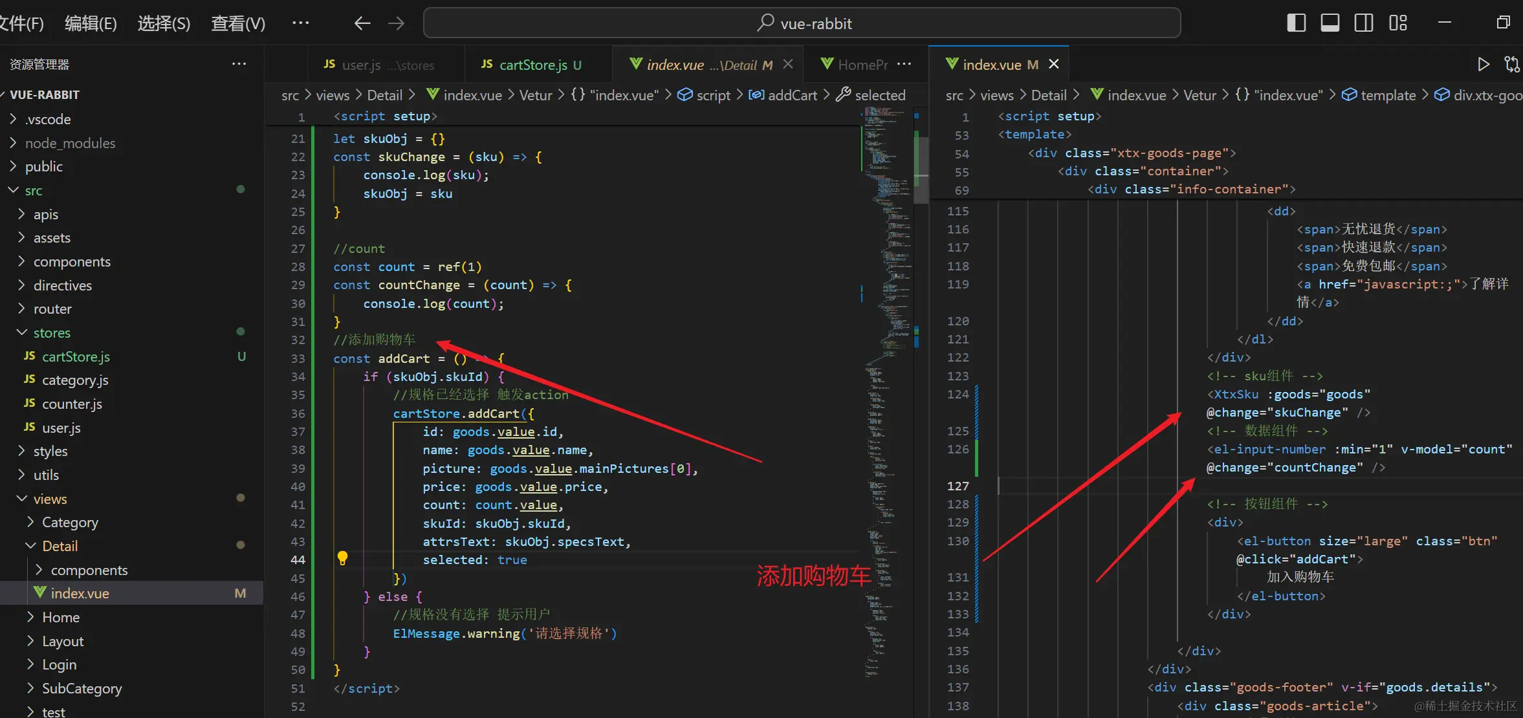Image resolution: width=1523 pixels, height=718 pixels.
Task: Open the 选择(S) menu
Action: [x=164, y=24]
